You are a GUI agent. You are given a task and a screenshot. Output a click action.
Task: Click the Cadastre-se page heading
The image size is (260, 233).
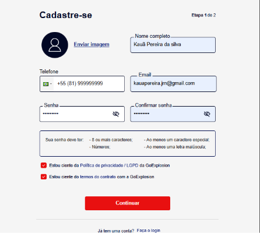point(66,15)
